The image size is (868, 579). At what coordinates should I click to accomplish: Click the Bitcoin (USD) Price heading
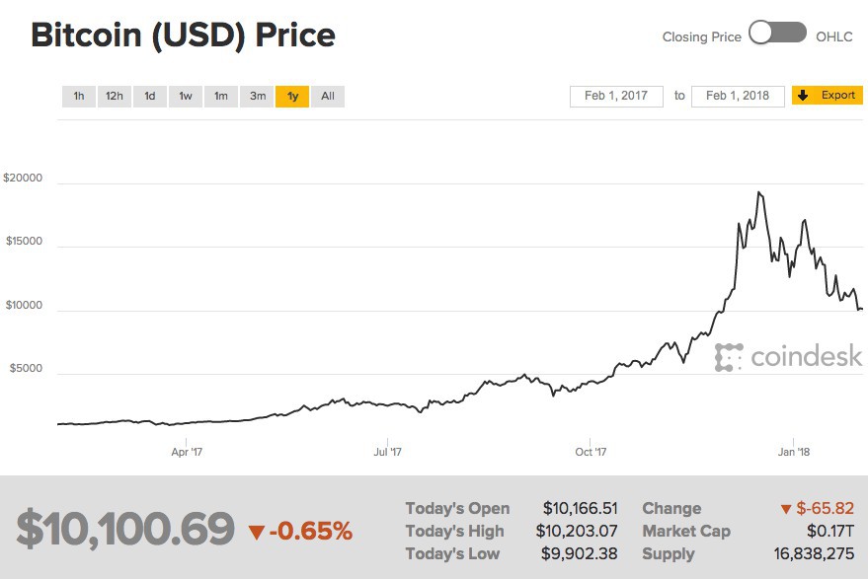pyautogui.click(x=184, y=36)
